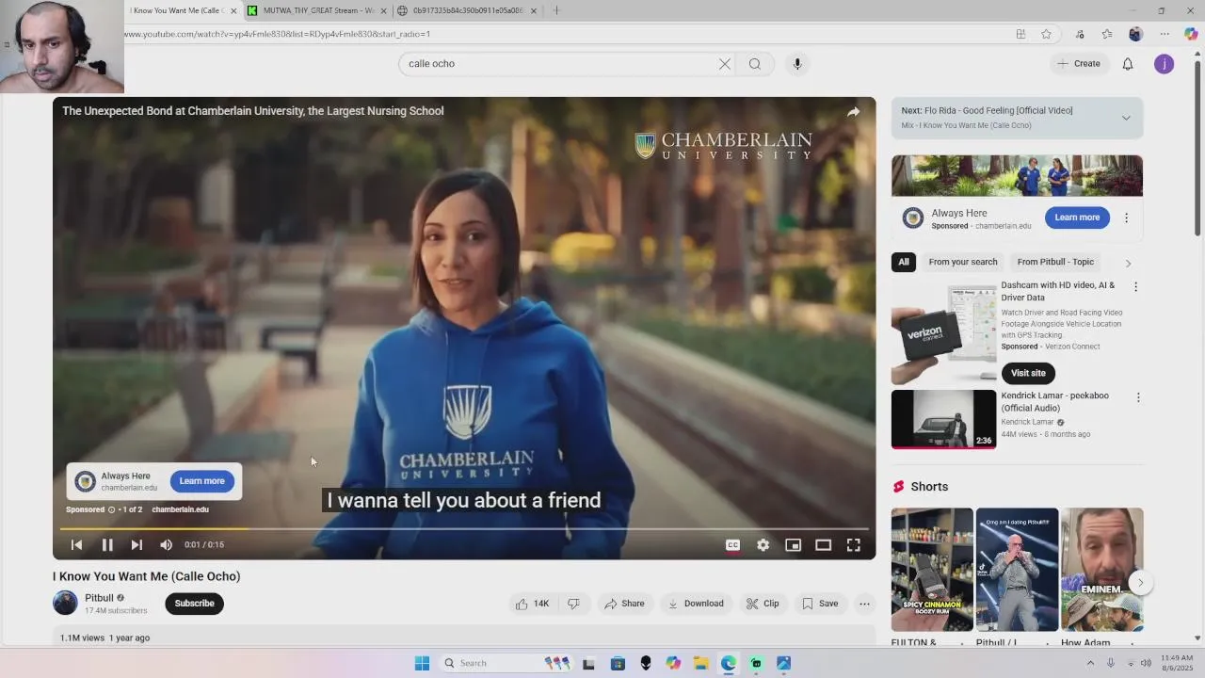The height and width of the screenshot is (678, 1205).
Task: Open YouTube notifications bell
Action: pyautogui.click(x=1128, y=64)
